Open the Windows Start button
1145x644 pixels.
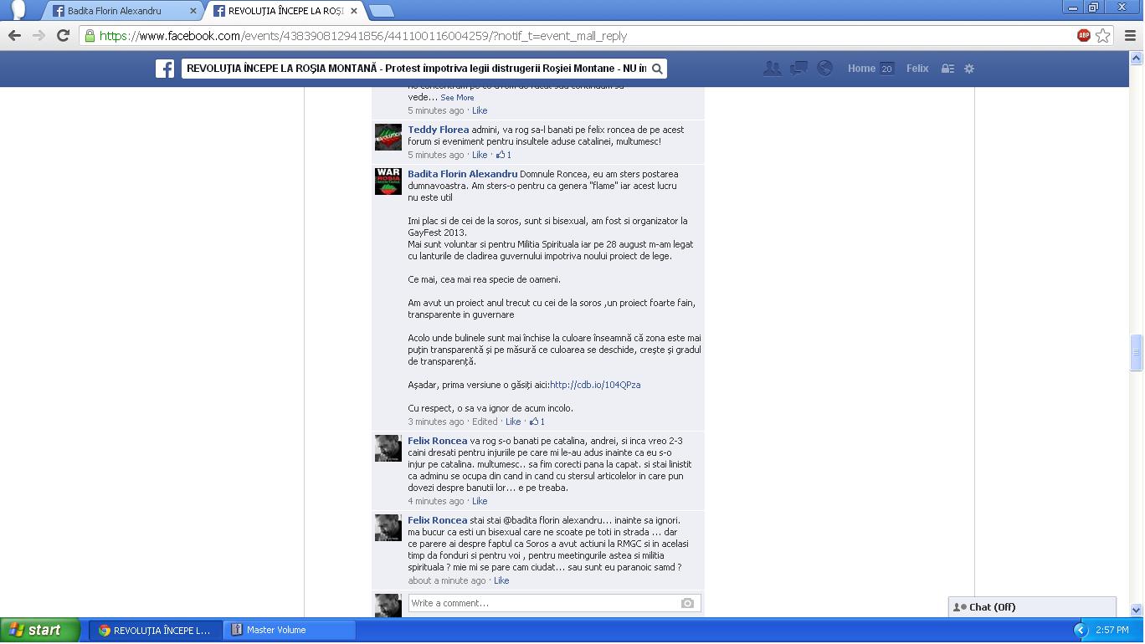pos(39,630)
